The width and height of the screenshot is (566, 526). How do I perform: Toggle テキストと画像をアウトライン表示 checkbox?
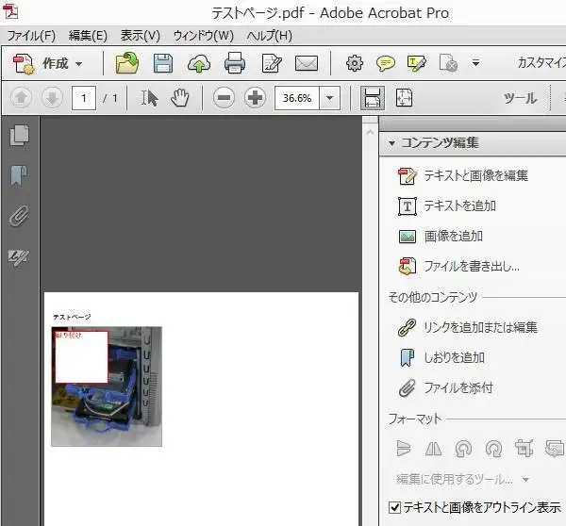coord(394,507)
